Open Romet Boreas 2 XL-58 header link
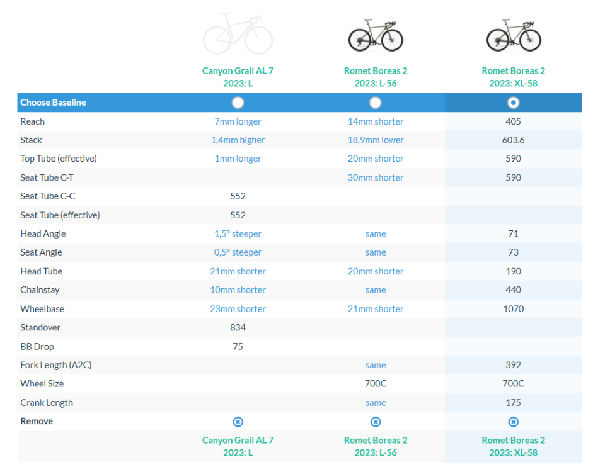Viewport: 593px width, 472px height. pyautogui.click(x=514, y=77)
